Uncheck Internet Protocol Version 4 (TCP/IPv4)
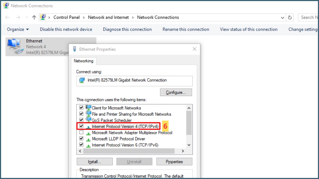Image resolution: width=319 pixels, height=179 pixels. coord(81,126)
